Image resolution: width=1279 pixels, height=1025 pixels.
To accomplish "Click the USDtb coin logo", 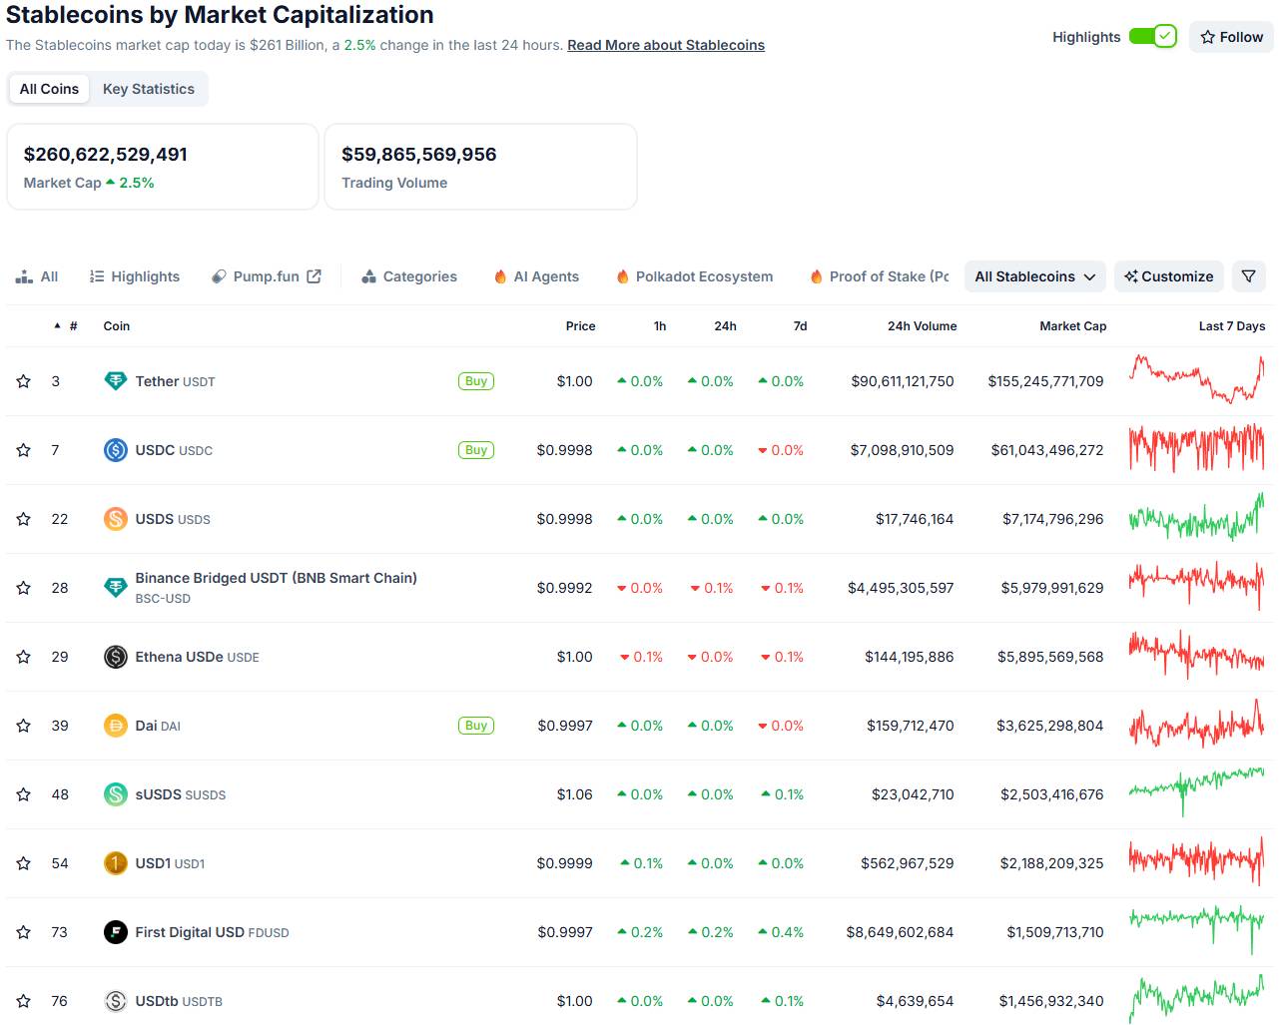I will (116, 1001).
